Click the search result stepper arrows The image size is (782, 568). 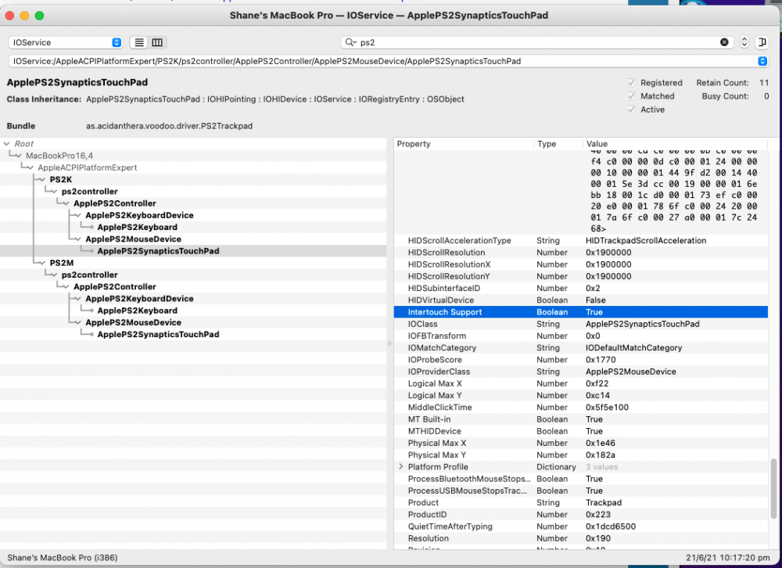744,42
